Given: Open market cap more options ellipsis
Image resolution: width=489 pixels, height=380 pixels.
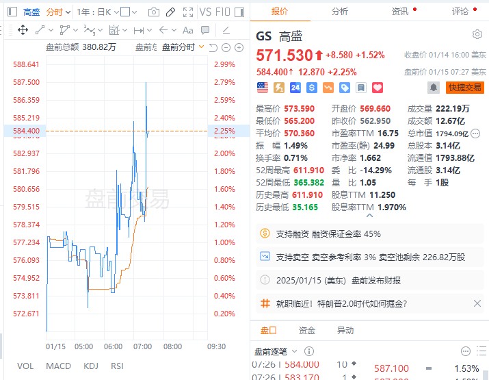Looking at the screenshot, I should pos(475,134).
